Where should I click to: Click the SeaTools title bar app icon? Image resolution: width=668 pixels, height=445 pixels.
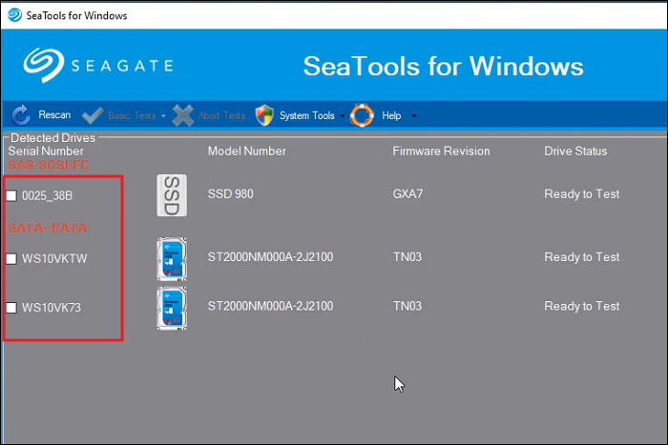pyautogui.click(x=14, y=15)
